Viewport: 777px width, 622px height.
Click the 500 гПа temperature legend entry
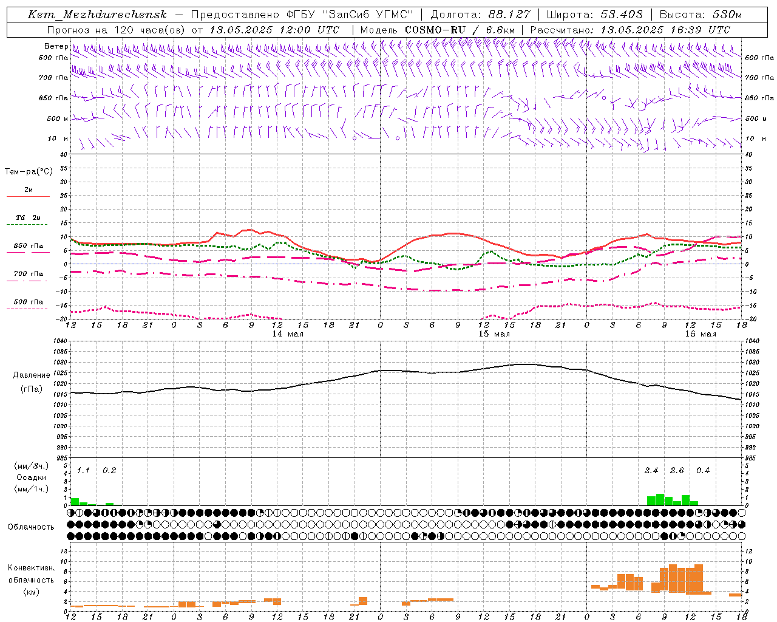pyautogui.click(x=29, y=302)
